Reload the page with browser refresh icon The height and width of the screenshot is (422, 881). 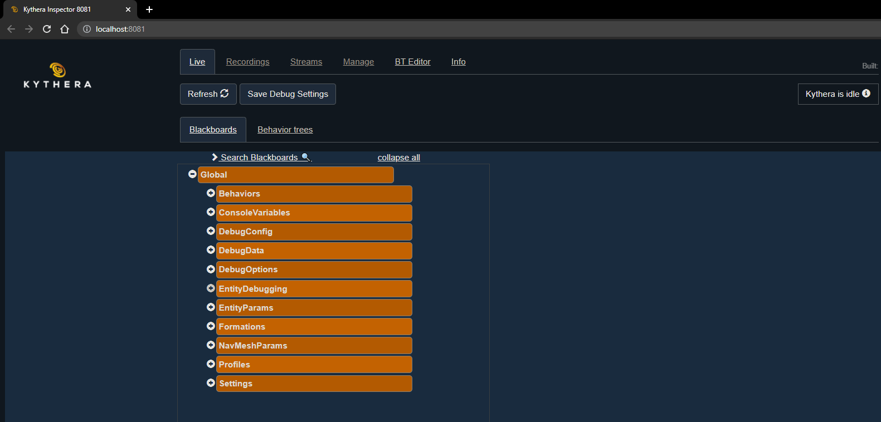pos(47,29)
